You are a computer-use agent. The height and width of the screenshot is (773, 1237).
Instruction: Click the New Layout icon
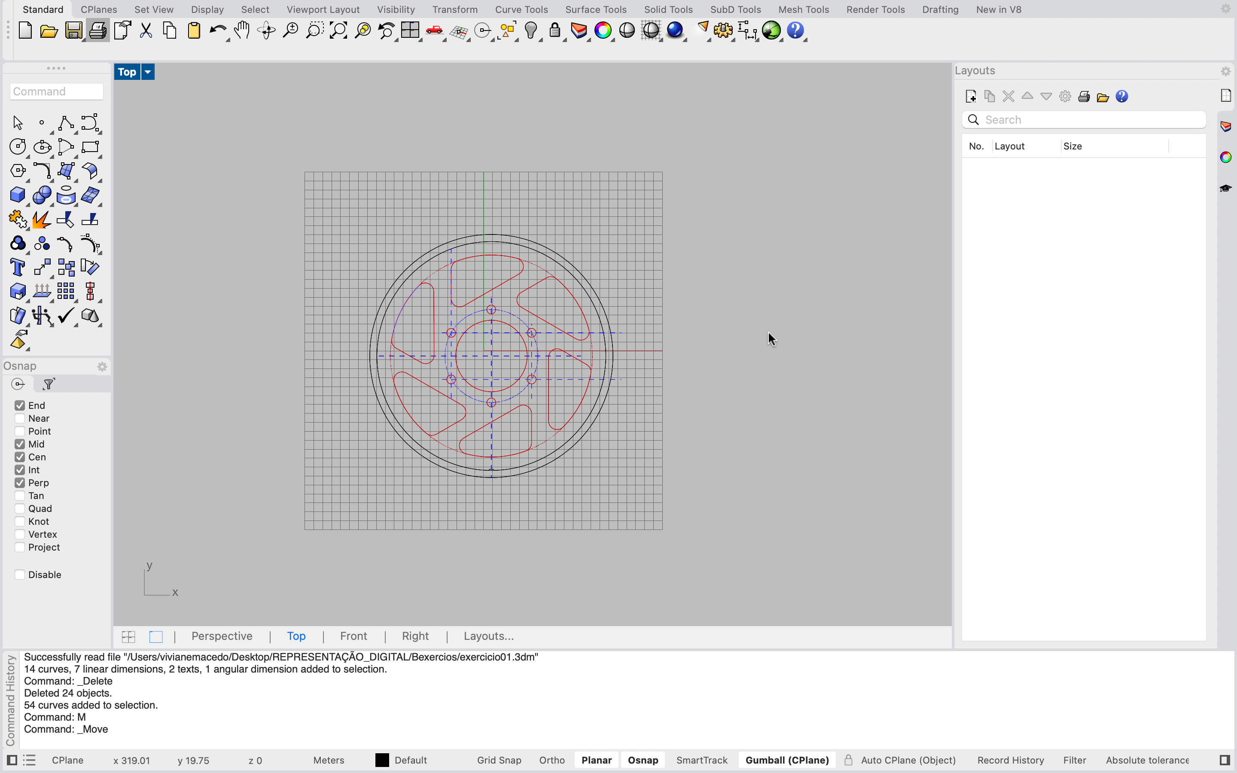[x=971, y=97]
